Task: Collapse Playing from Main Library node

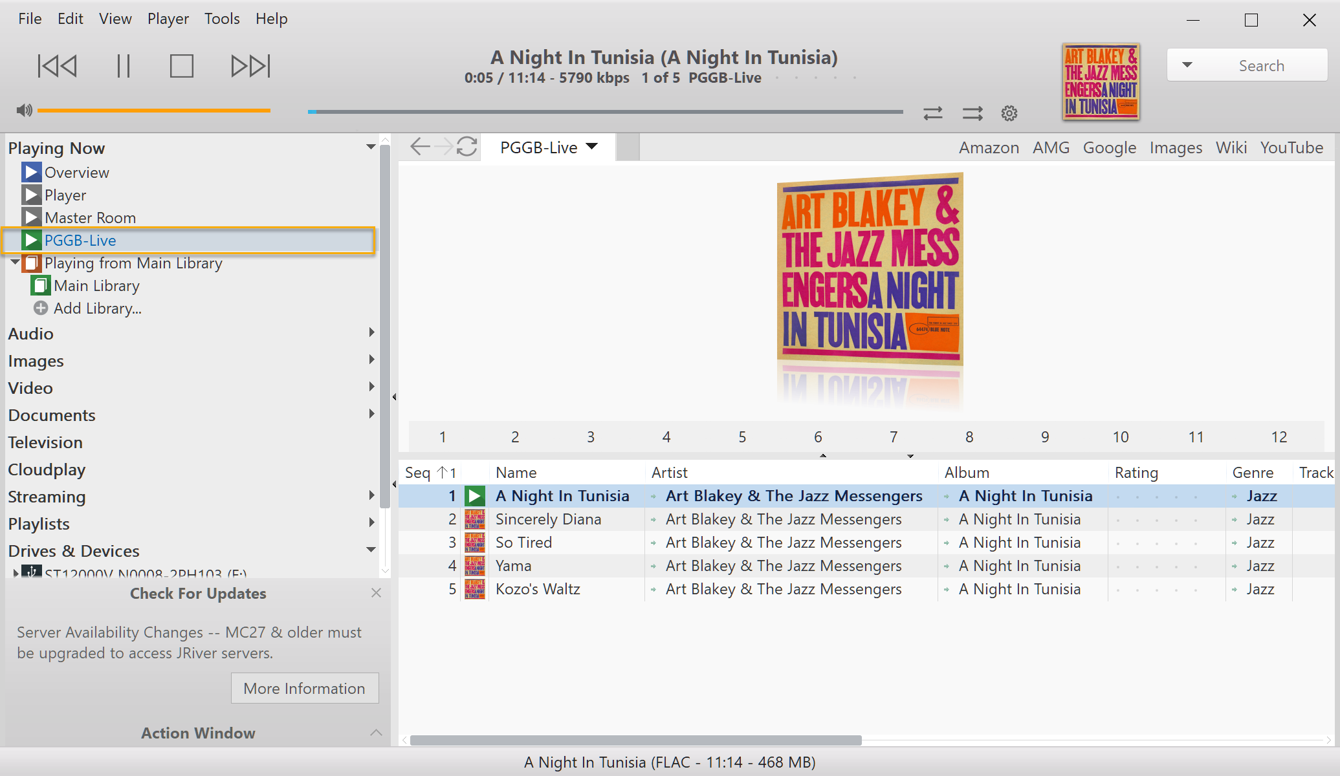Action: point(14,263)
